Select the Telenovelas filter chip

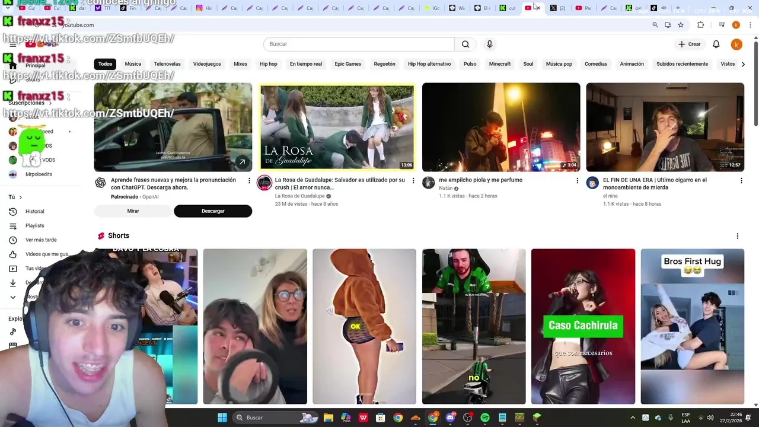click(167, 64)
